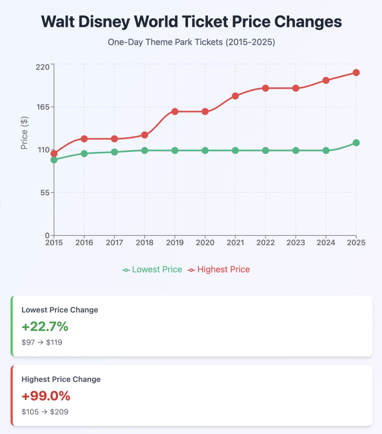382x434 pixels.
Task: Click the red data point at 2022
Action: pos(266,88)
